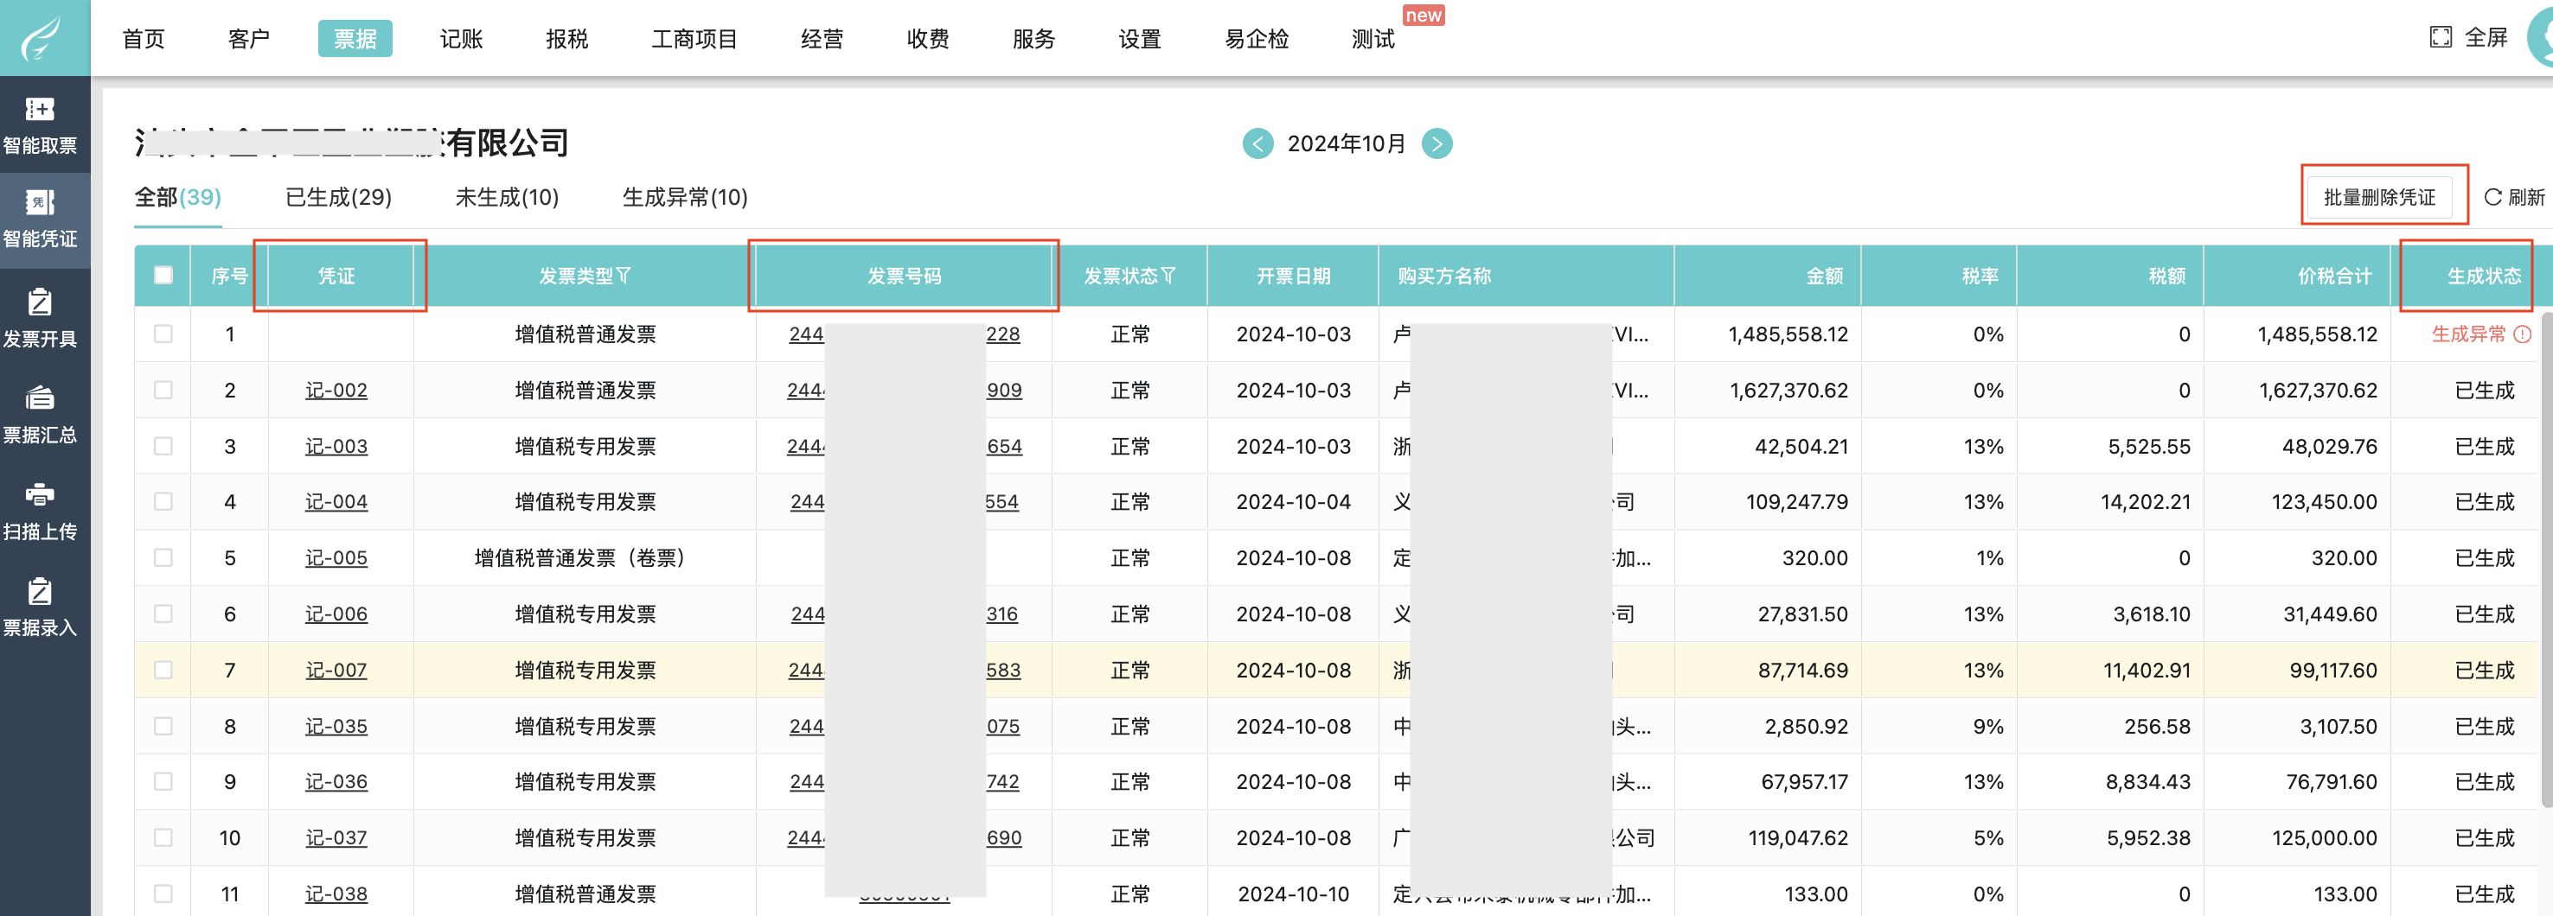Image resolution: width=2553 pixels, height=916 pixels.
Task: Switch to the 记账 menu
Action: [x=461, y=39]
